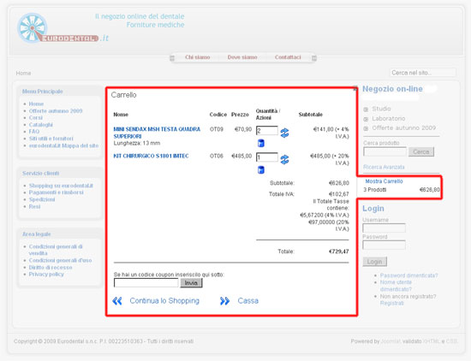The width and height of the screenshot is (471, 361).
Task: Click the coupon code input field
Action: (x=146, y=282)
